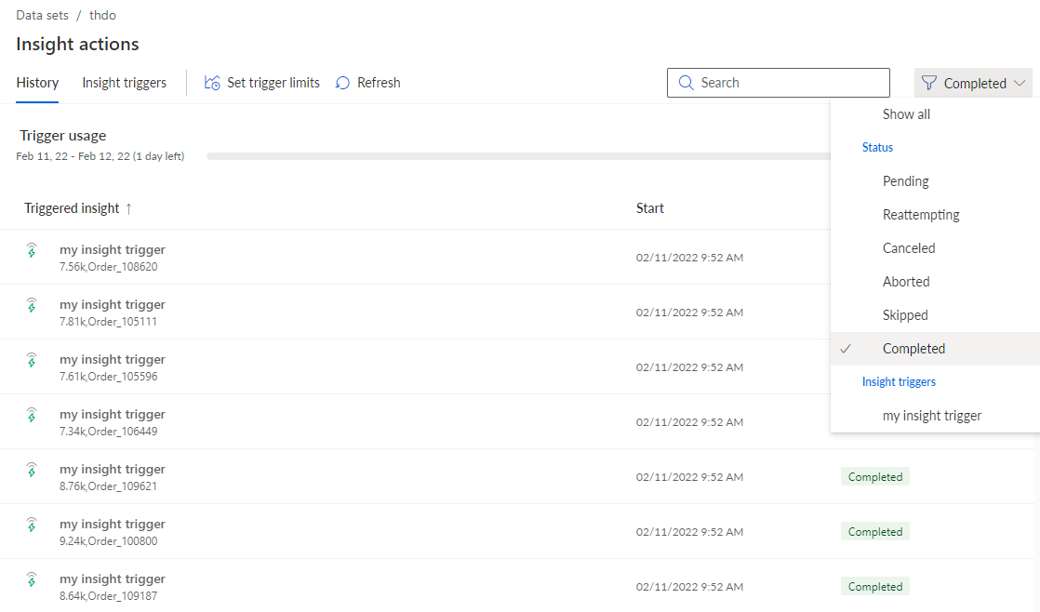The width and height of the screenshot is (1040, 612).
Task: Open the History tab
Action: click(37, 83)
